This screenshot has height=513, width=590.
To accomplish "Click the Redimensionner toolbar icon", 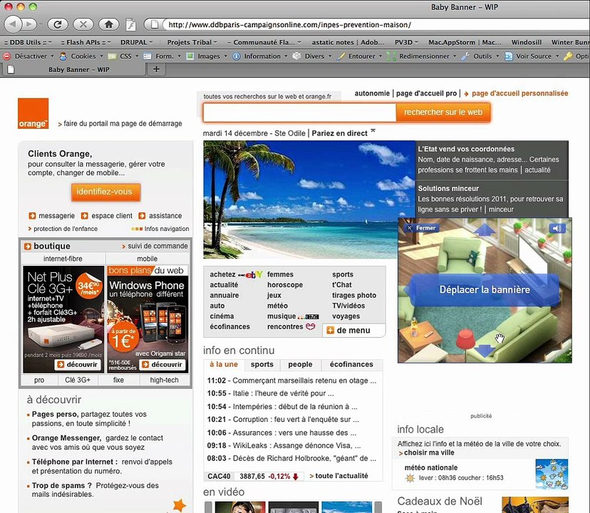I will point(391,56).
